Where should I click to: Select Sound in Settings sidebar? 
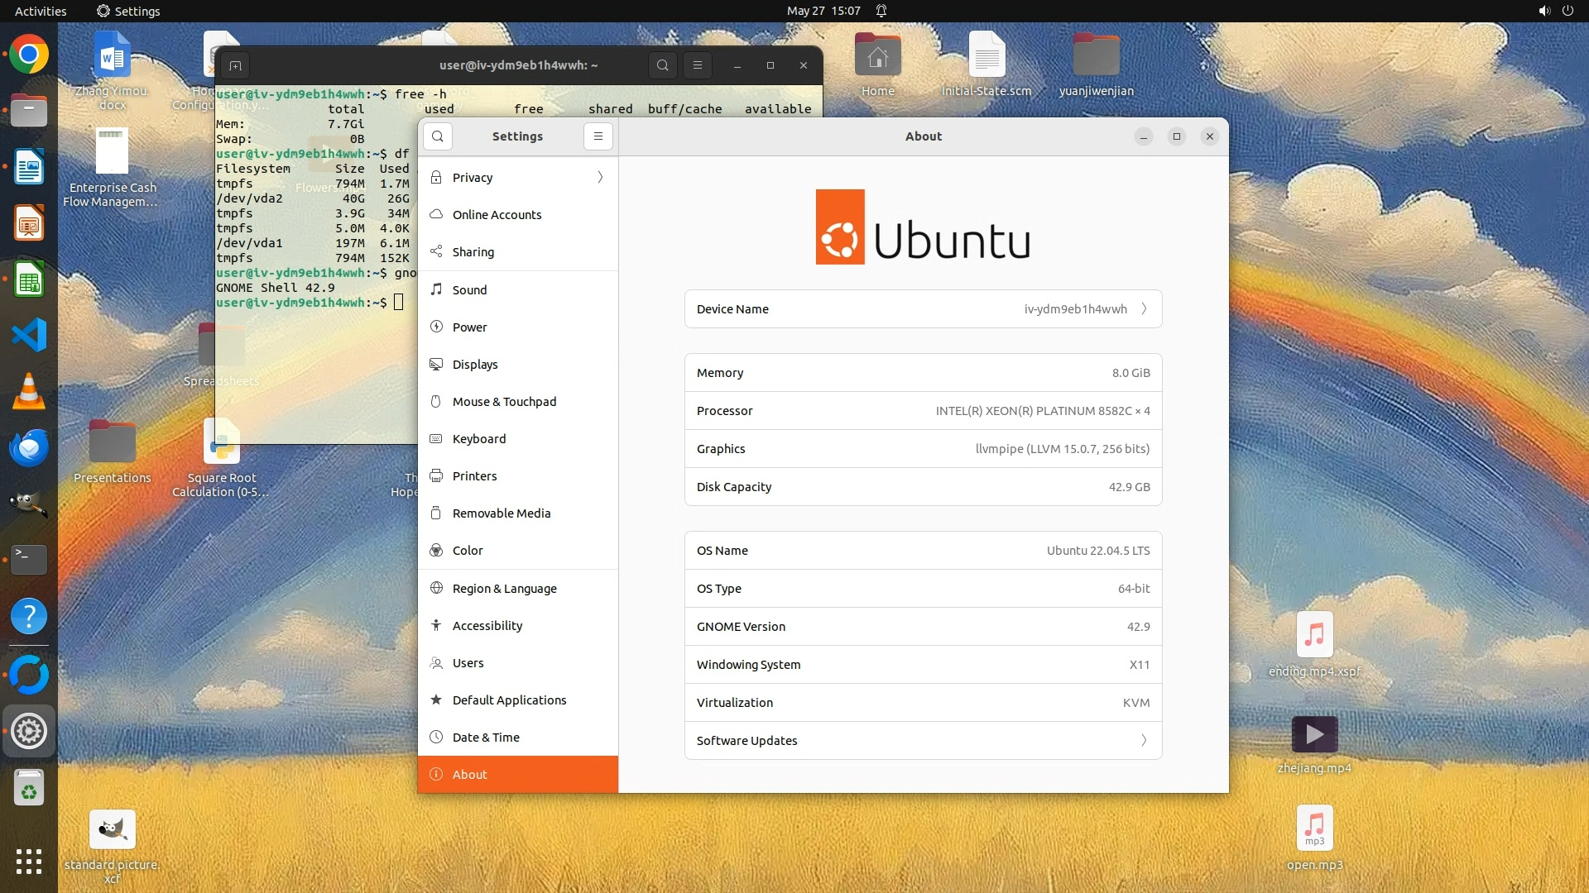[x=469, y=290]
